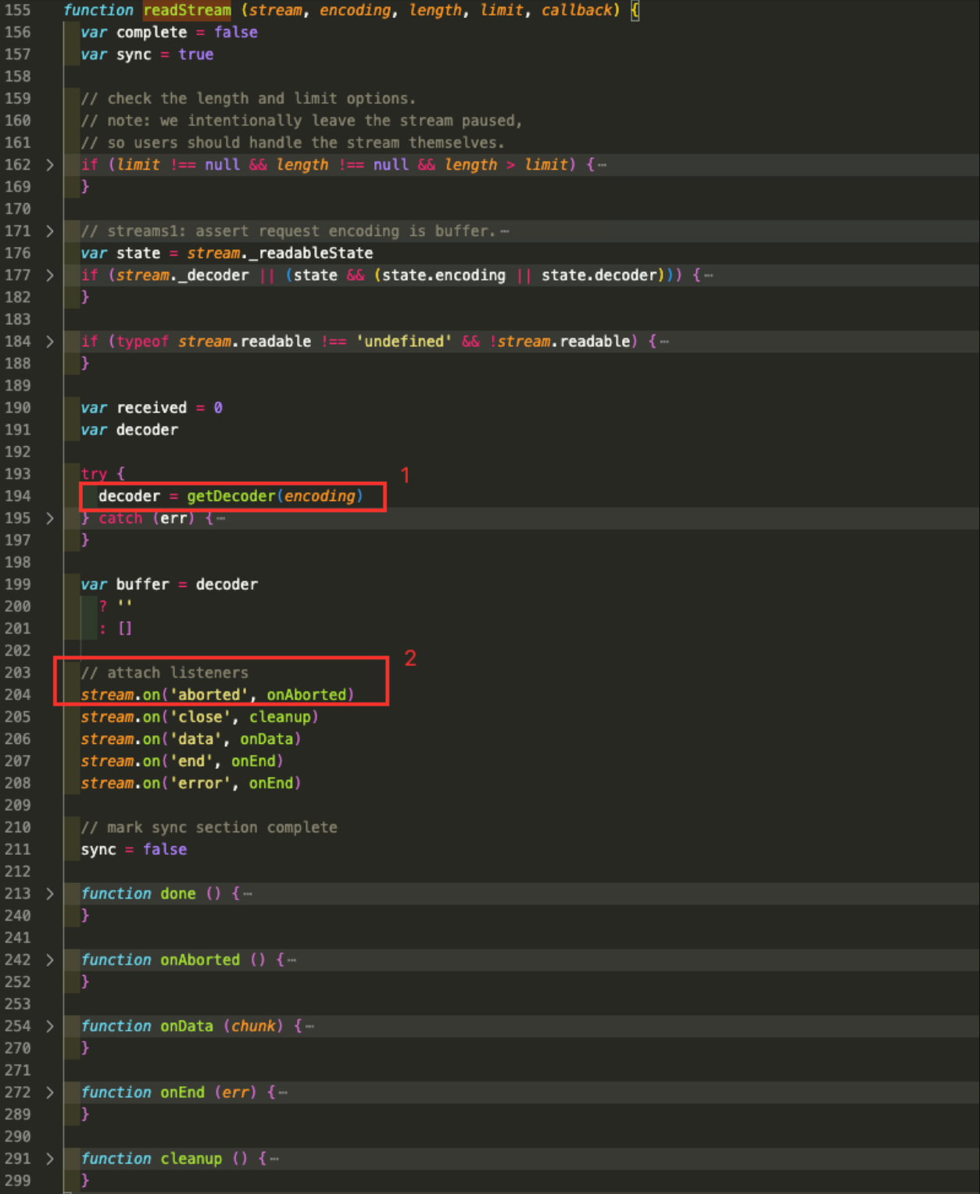Click the readStream function name

[x=188, y=10]
